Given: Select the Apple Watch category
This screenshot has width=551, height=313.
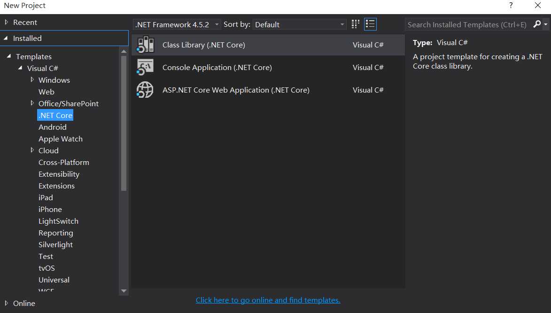Looking at the screenshot, I should point(61,139).
